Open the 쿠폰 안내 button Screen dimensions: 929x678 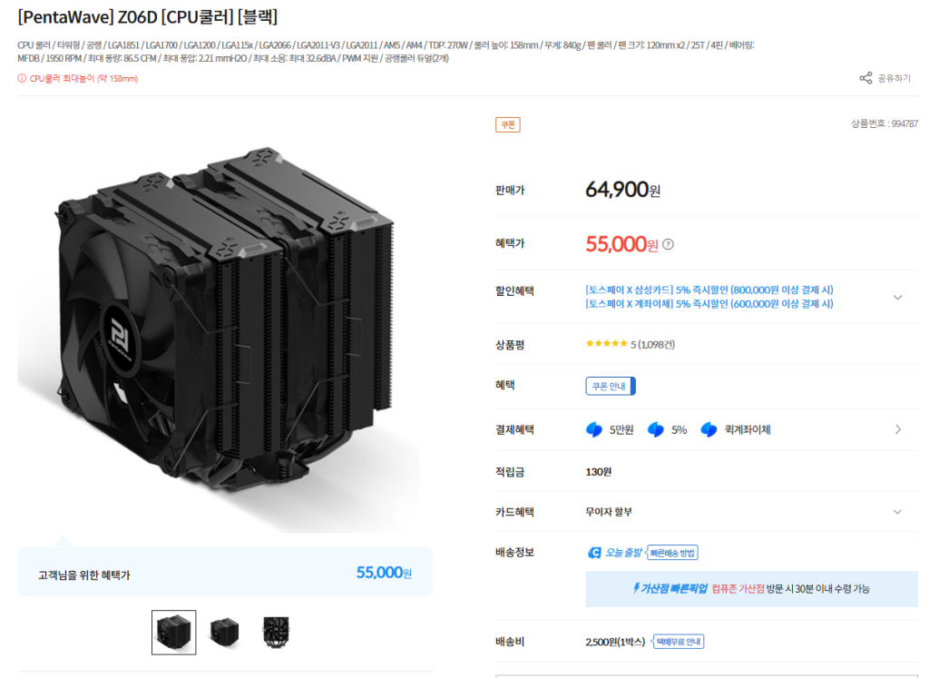(x=611, y=386)
